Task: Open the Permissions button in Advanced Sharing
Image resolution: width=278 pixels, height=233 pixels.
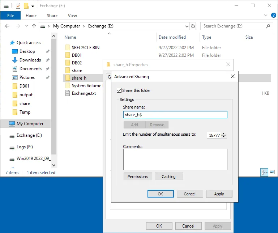Action: [x=138, y=177]
